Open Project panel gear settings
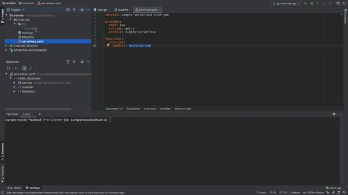Viewport: 348px width, 195px height. click(82, 10)
